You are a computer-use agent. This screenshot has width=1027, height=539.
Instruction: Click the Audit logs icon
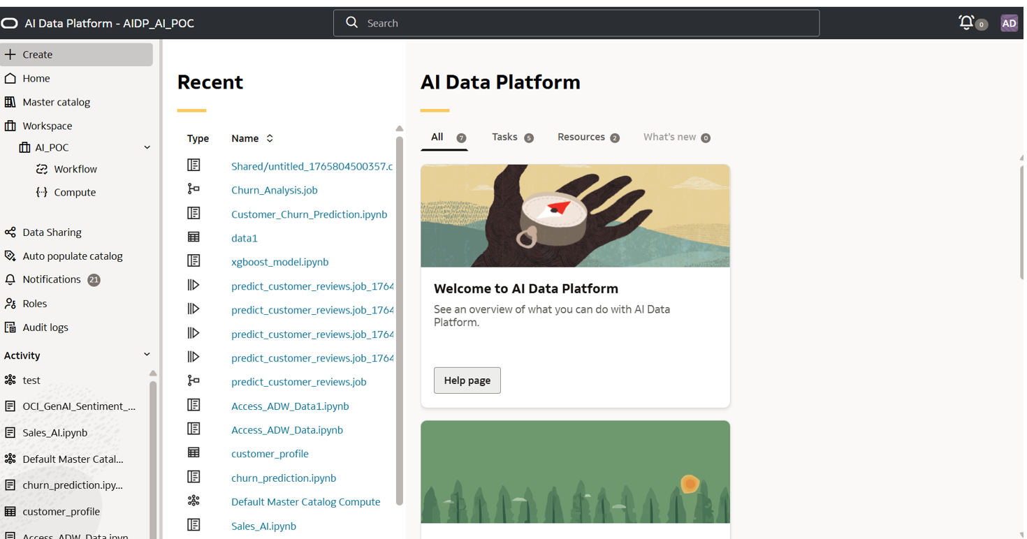pos(10,327)
